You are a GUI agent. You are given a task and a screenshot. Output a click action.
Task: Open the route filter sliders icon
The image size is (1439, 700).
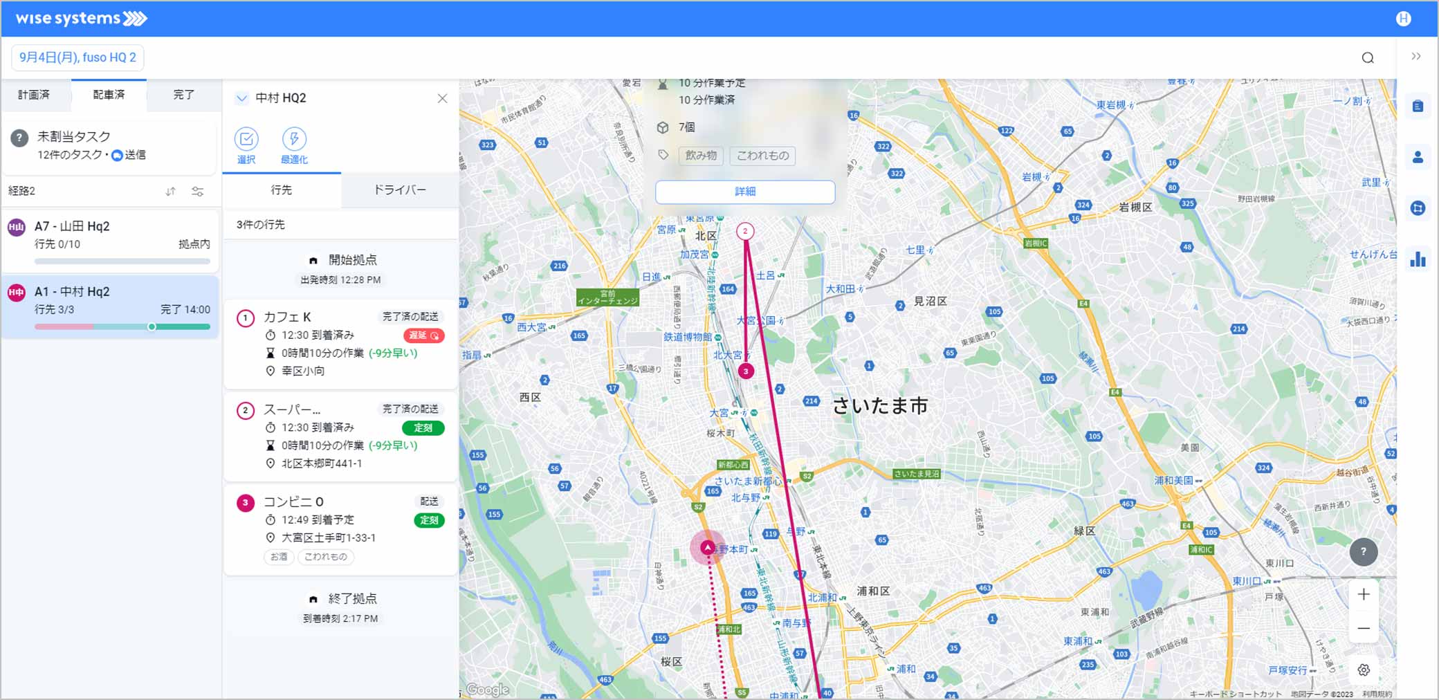pyautogui.click(x=198, y=192)
